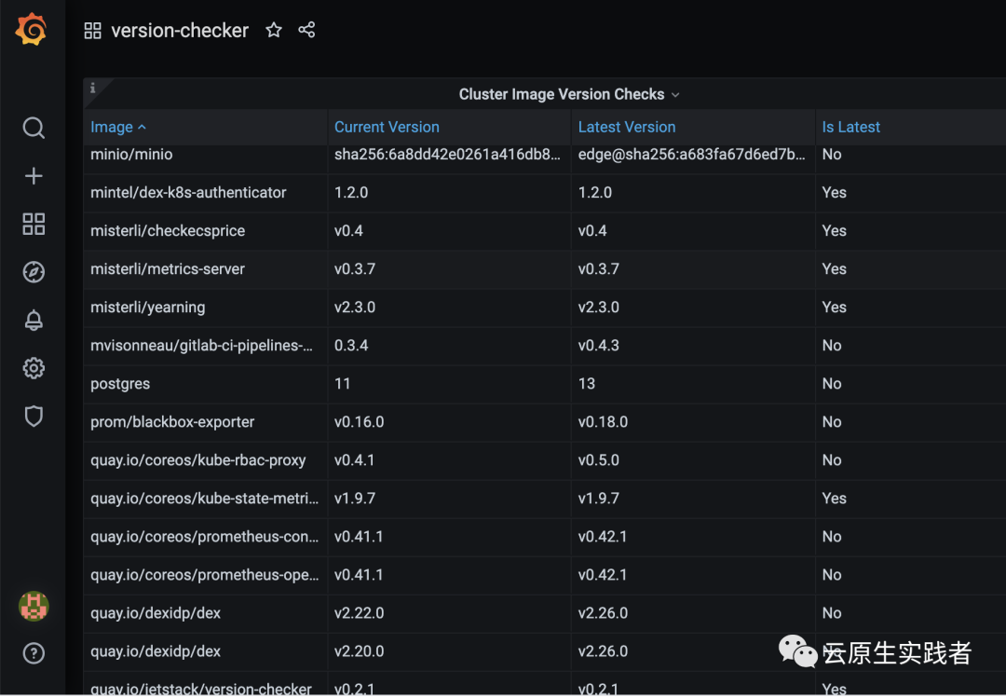Select the prom/blackbox-exporter cell
This screenshot has width=1006, height=698.
(205, 422)
